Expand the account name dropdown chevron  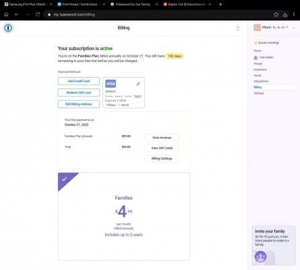(x=294, y=28)
